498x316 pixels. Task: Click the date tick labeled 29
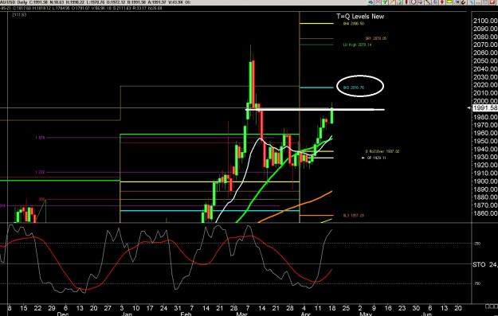[x=52, y=308]
